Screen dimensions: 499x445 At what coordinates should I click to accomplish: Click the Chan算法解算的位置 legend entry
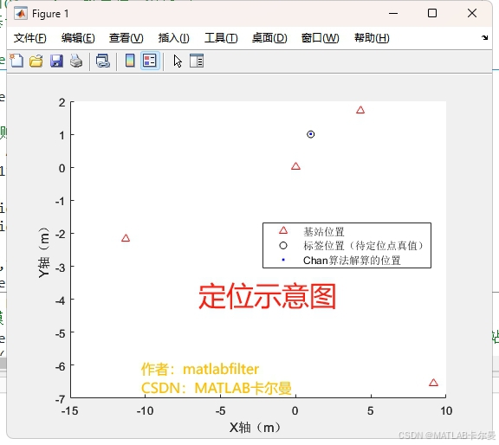pyautogui.click(x=352, y=261)
